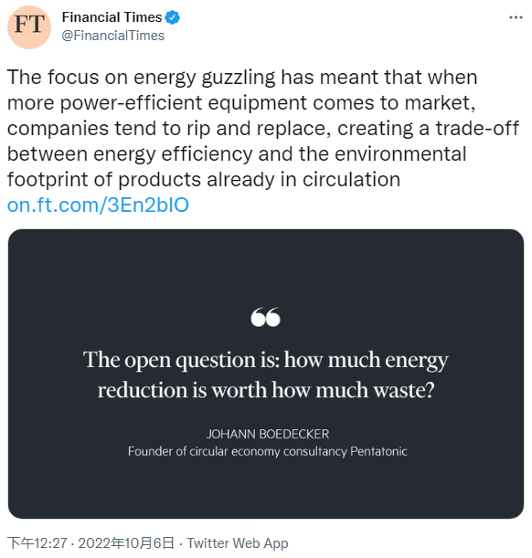The image size is (532, 558).
Task: Open the on.ft.com/3En2bIO link
Action: [98, 205]
